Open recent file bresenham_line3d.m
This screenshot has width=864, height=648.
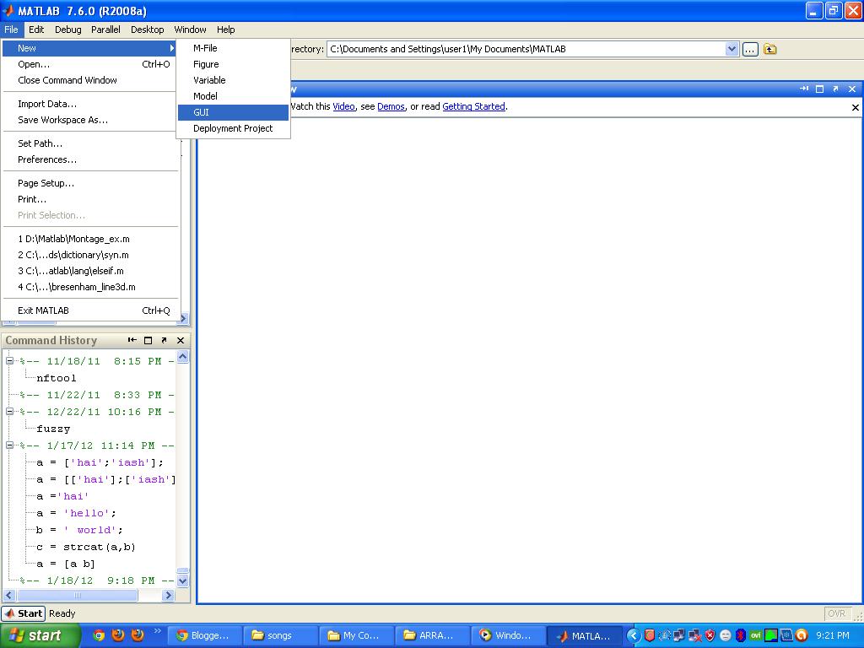(90, 287)
